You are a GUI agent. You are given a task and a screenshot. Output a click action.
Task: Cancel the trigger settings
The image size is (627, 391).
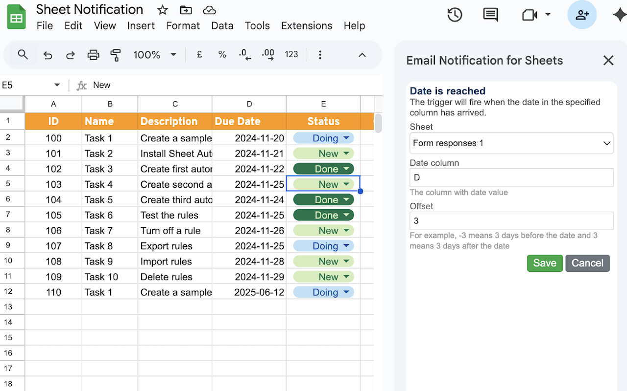coord(587,263)
